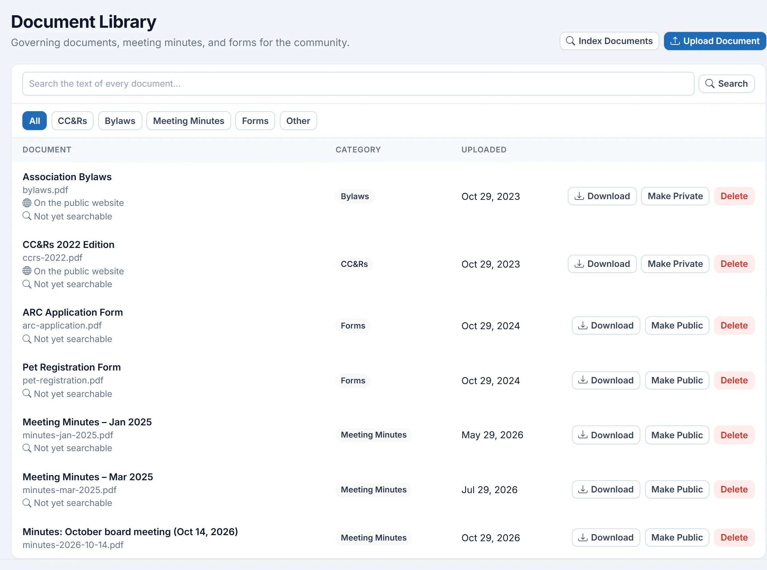Delete the Association Bylaws document
The image size is (767, 570).
click(x=734, y=196)
